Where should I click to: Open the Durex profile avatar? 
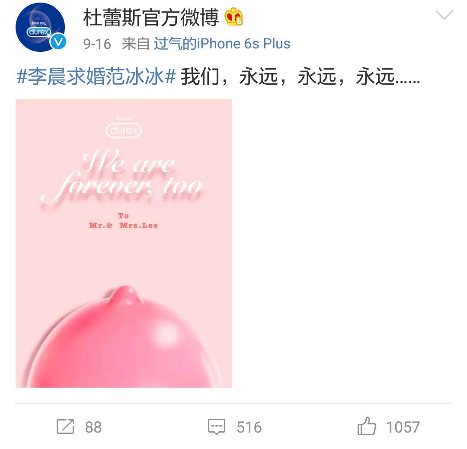pyautogui.click(x=40, y=27)
